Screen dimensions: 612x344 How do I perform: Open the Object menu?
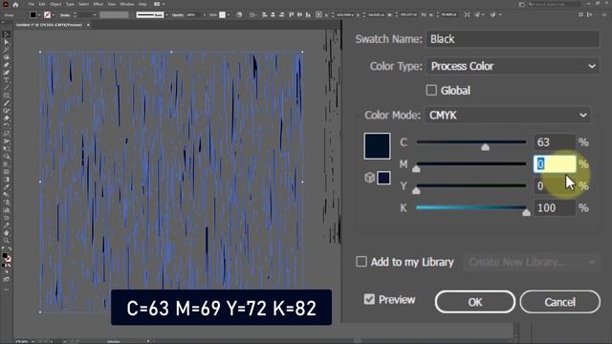[55, 4]
